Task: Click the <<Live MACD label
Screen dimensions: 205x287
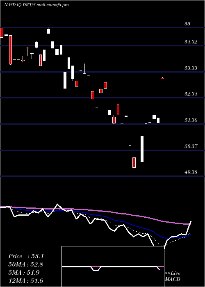Action: [x=173, y=276]
